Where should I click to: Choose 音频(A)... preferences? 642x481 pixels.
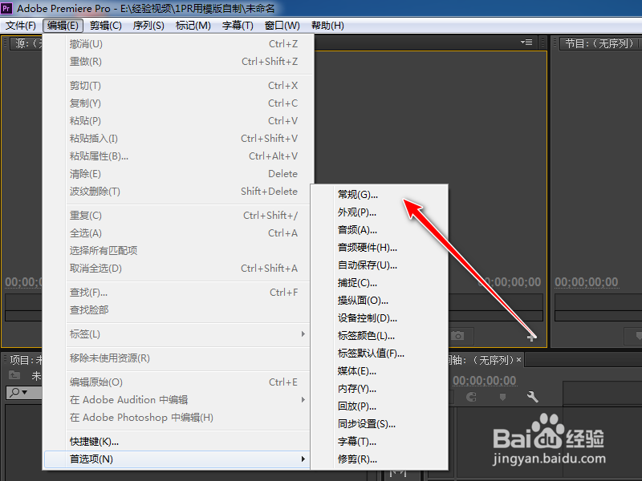click(x=379, y=230)
